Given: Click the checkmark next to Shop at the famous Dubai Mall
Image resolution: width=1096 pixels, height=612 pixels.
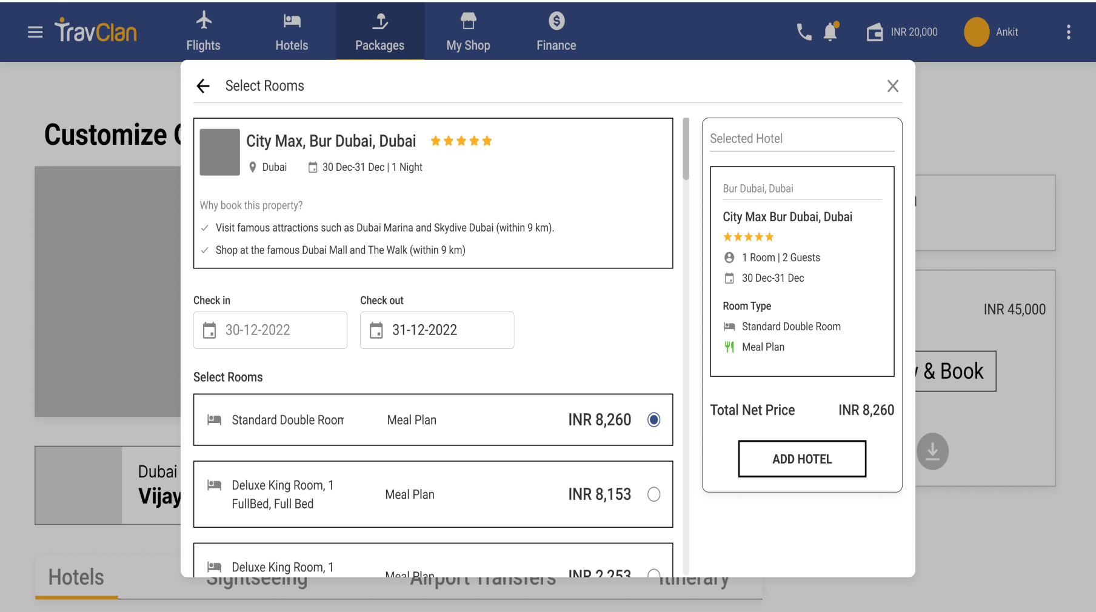Looking at the screenshot, I should [x=204, y=250].
